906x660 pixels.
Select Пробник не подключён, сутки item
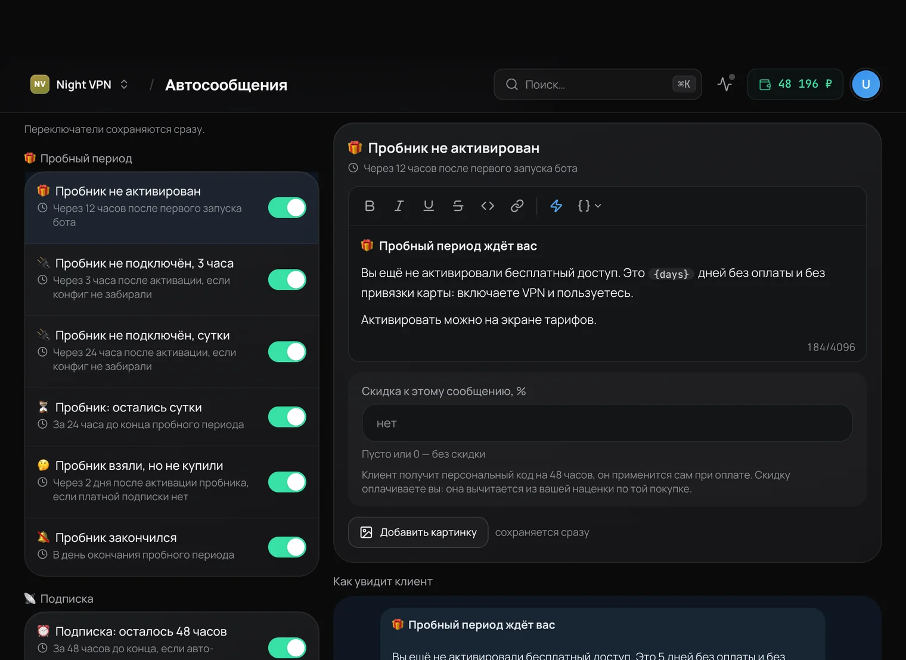coord(172,352)
